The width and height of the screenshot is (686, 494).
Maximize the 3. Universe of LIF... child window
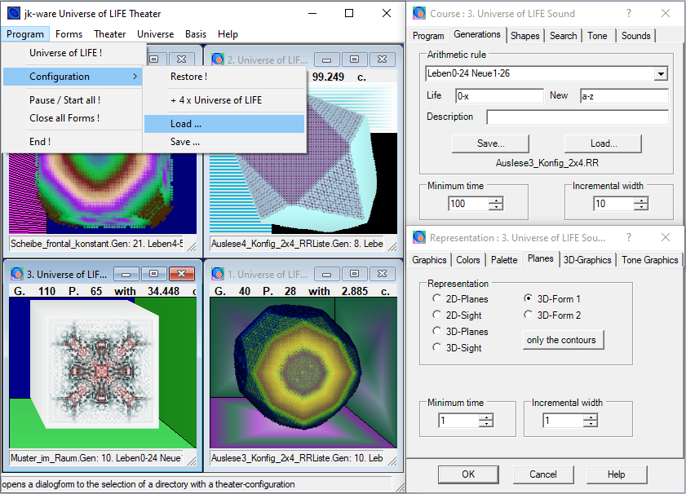(153, 274)
